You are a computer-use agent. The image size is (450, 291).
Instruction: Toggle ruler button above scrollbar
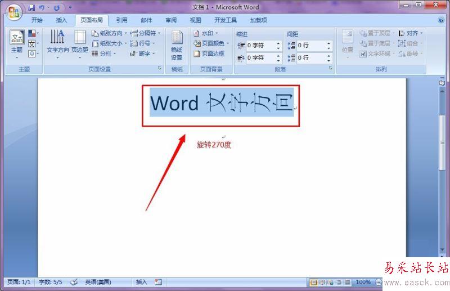click(x=442, y=82)
